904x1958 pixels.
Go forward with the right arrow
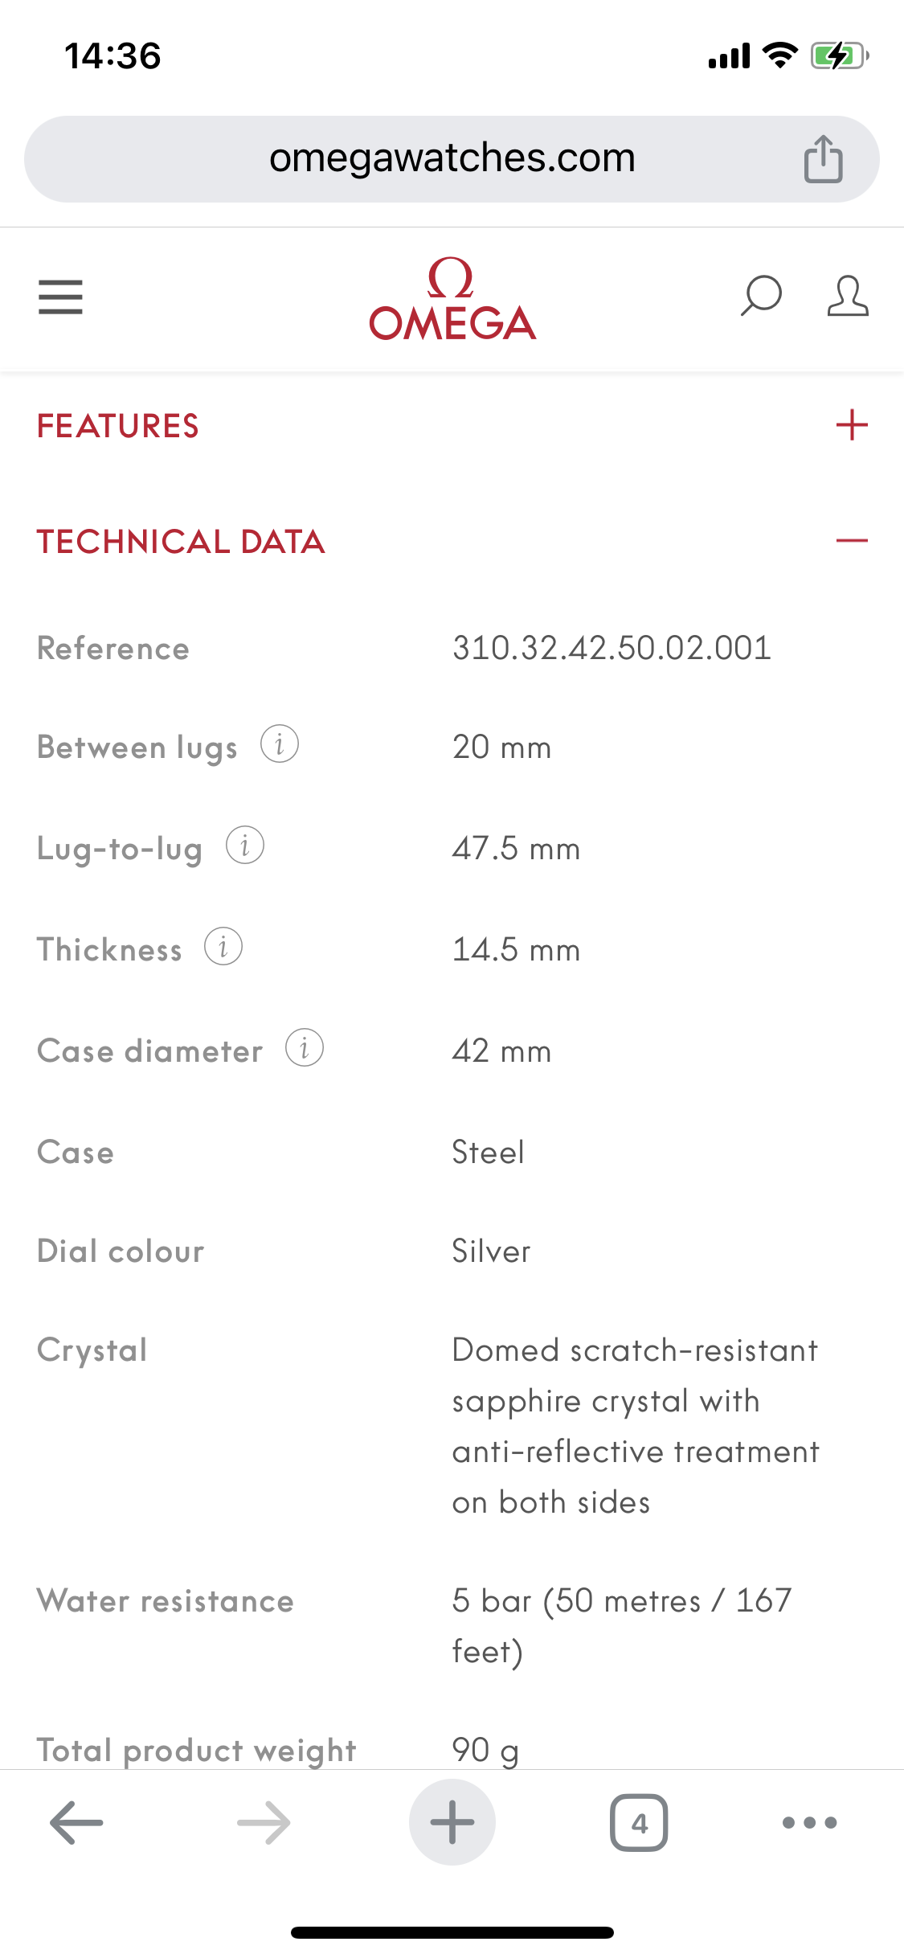(264, 1822)
